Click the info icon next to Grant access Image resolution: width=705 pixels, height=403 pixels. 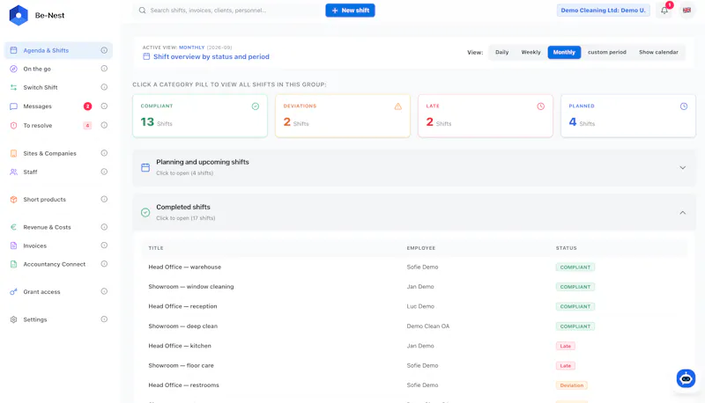click(x=104, y=292)
